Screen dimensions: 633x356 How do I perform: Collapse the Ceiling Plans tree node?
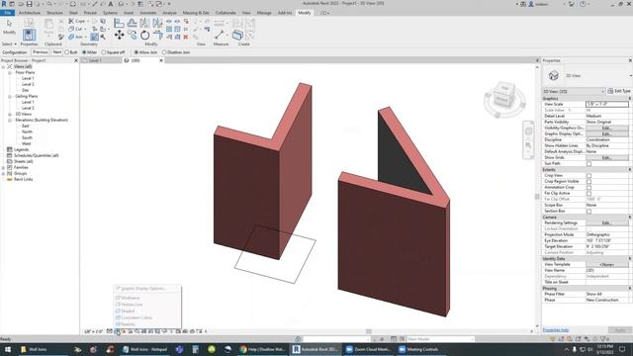point(10,97)
